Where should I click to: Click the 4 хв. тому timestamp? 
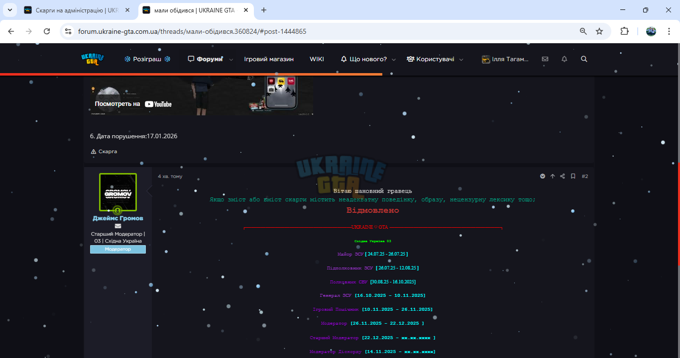click(x=170, y=177)
